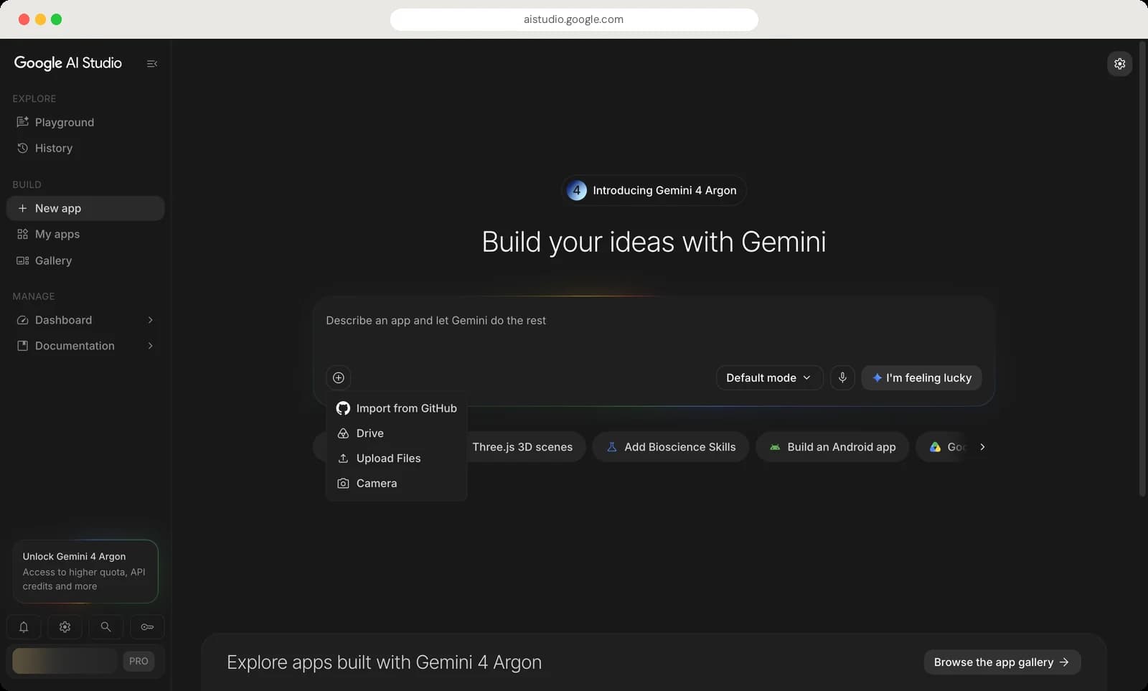Open the Default mode dropdown

click(x=769, y=377)
